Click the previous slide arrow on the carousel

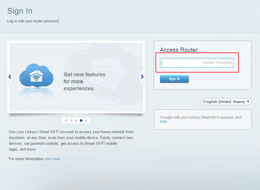[10, 77]
